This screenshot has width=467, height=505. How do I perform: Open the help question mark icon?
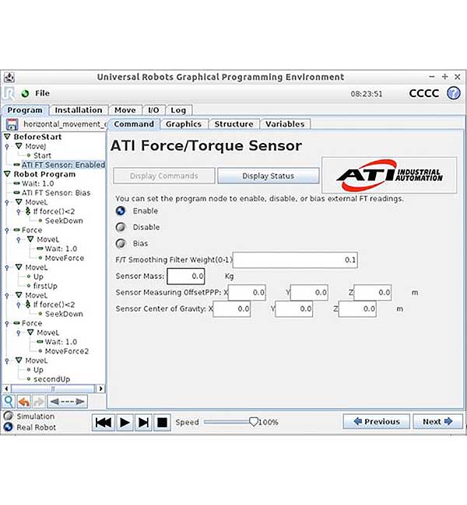pyautogui.click(x=453, y=93)
